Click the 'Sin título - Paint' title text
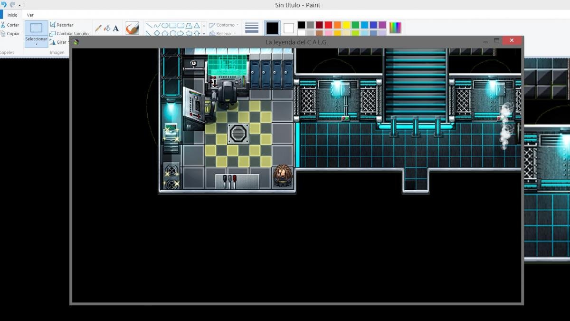The height and width of the screenshot is (321, 570). click(298, 5)
